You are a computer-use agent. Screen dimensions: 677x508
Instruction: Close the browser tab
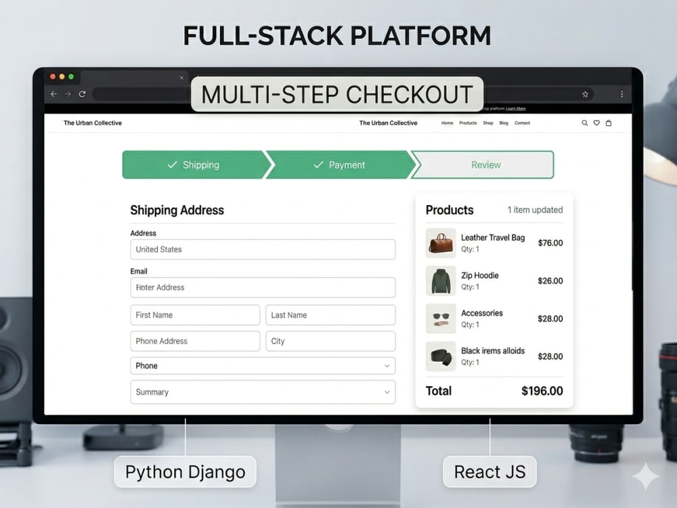click(x=181, y=78)
